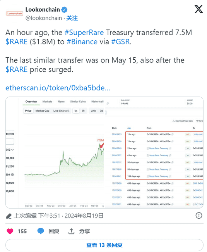
Task: View 13 replies button
Action: [x=104, y=245]
